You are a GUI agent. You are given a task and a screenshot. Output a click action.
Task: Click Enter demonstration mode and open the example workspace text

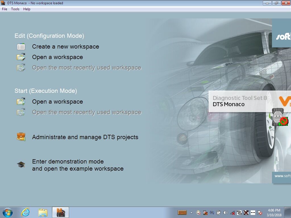[x=78, y=165]
